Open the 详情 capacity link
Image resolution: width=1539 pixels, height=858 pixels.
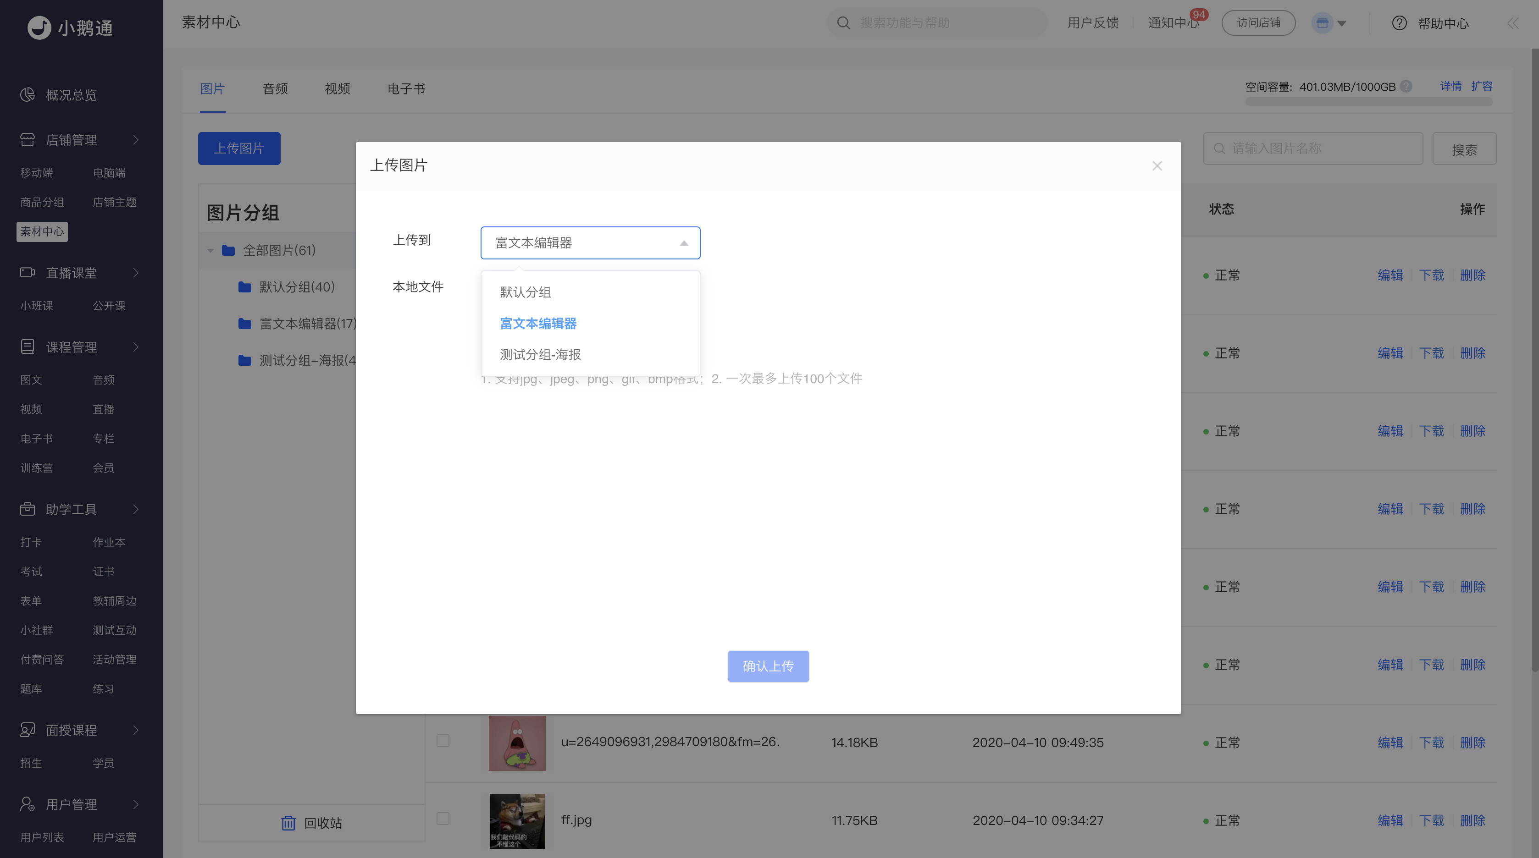pyautogui.click(x=1450, y=86)
